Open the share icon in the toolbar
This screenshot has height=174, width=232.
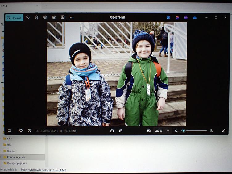coord(54,18)
